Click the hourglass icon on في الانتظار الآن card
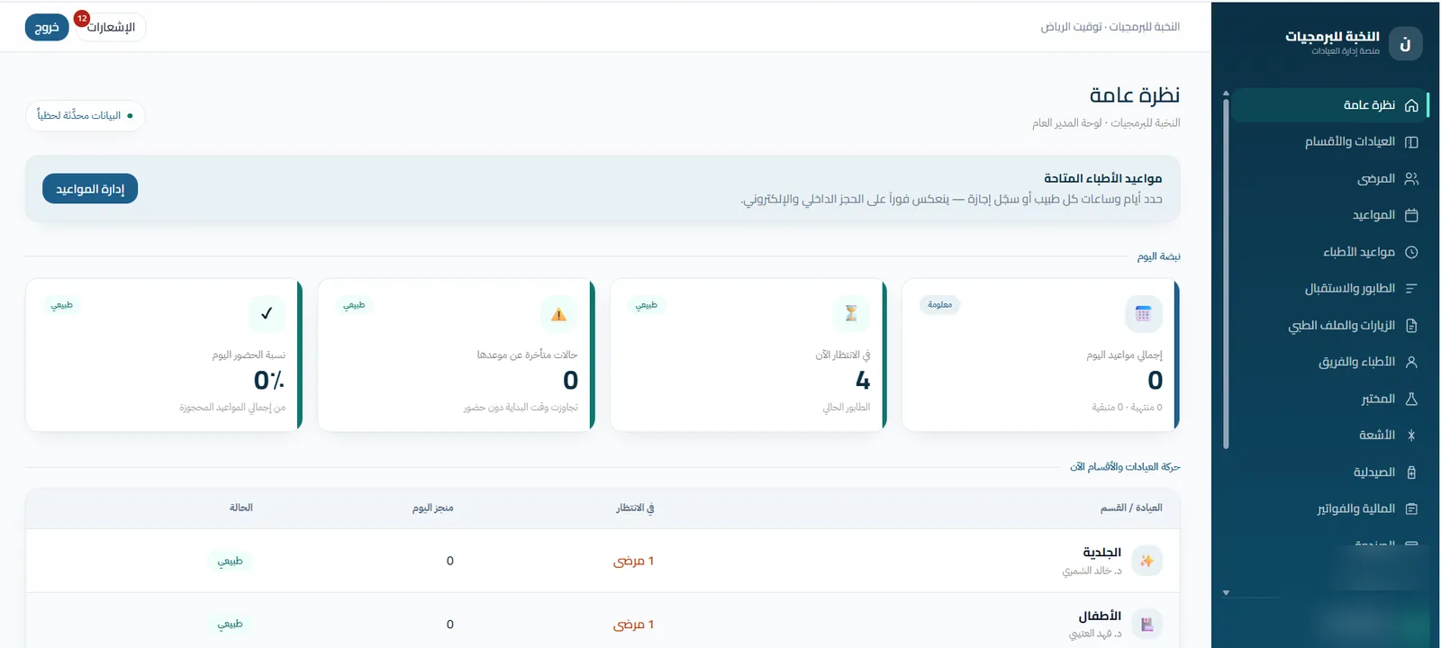Viewport: 1441px width, 648px height. point(851,314)
